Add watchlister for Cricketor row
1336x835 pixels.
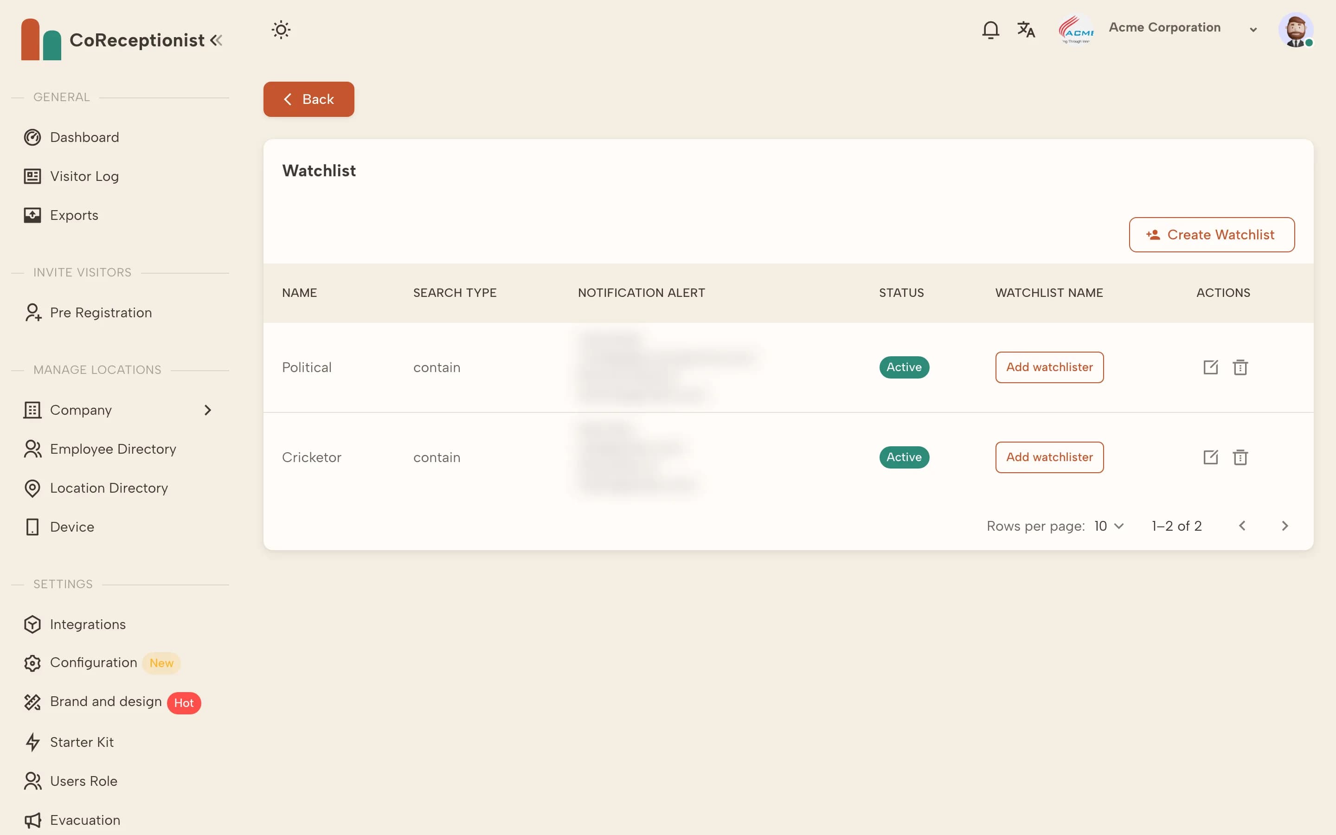pyautogui.click(x=1049, y=457)
